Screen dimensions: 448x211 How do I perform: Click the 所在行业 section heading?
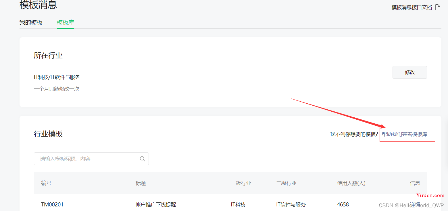[48, 55]
